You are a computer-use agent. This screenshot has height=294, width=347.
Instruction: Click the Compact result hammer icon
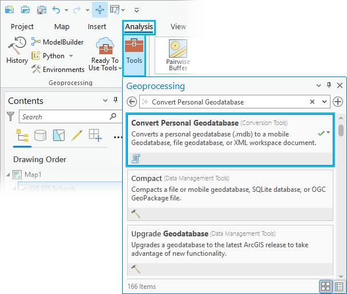[x=136, y=214]
